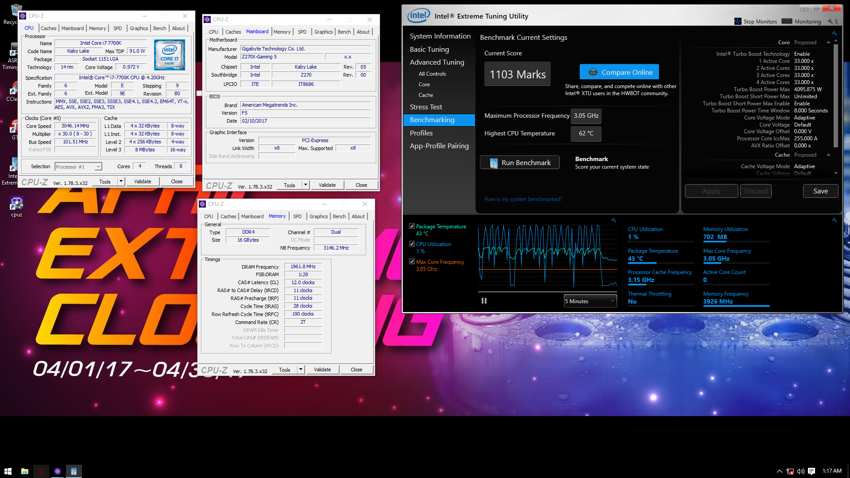Open the Caches tab in the CPU window
This screenshot has width=850, height=478.
pos(49,28)
